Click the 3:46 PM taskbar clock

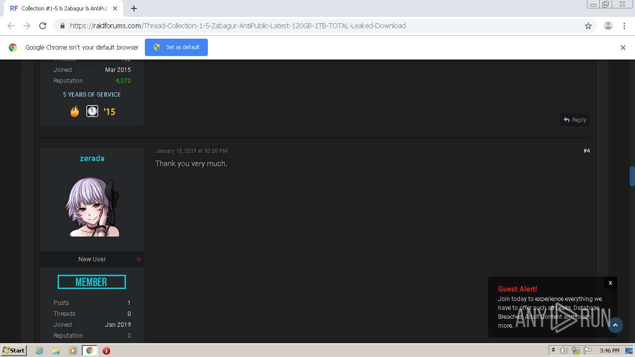point(609,351)
